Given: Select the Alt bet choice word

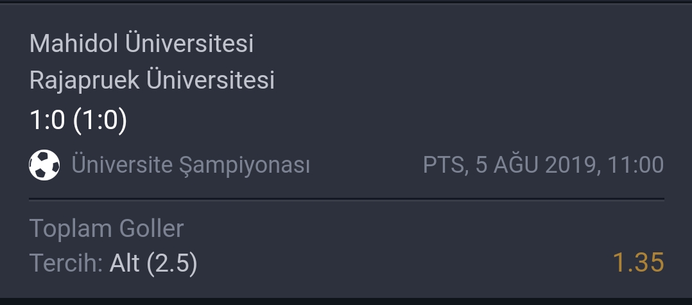Looking at the screenshot, I should tap(125, 263).
